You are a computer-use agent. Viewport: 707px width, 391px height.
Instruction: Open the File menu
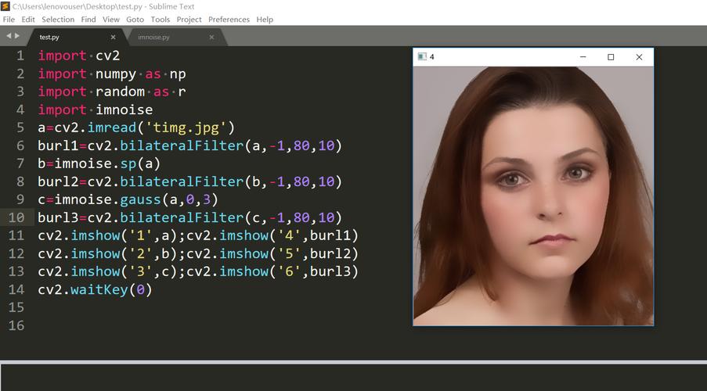click(9, 19)
